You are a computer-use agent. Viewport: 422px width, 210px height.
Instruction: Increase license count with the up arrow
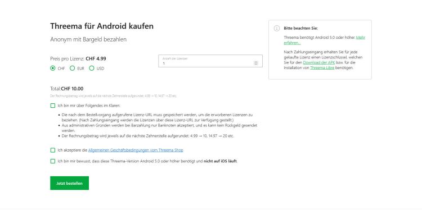coord(256,62)
